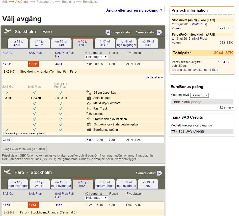Select outbound tab lö 18 jul Inga avgångar
Screen dimensions: 239x216
(x=126, y=43)
